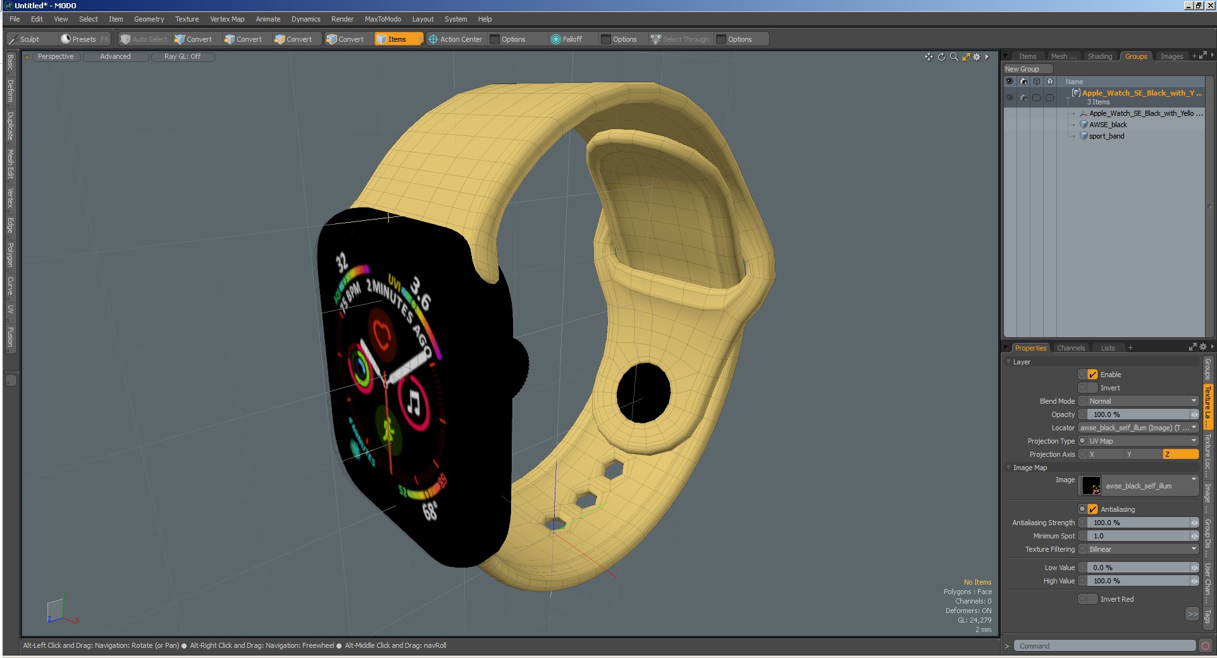
Task: Click the record button beside Command field
Action: (x=1206, y=646)
